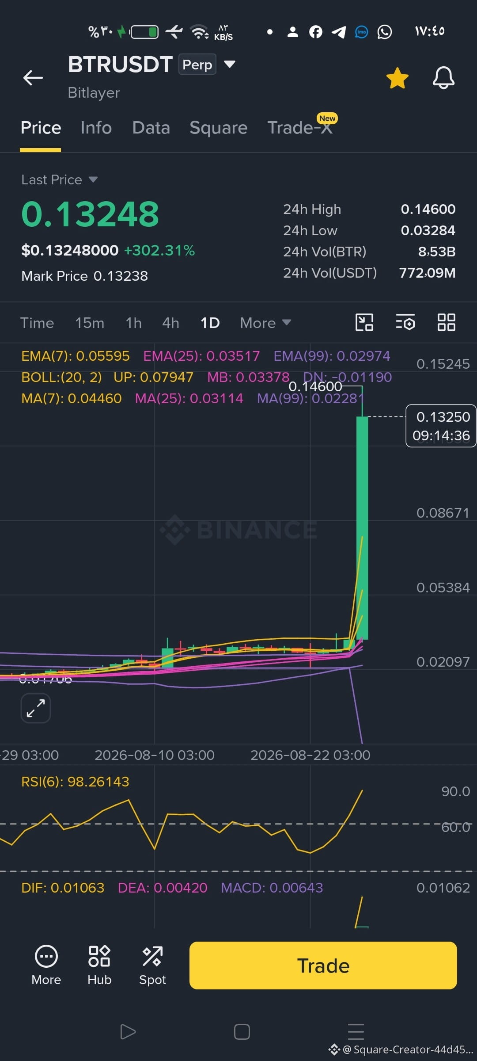Click the Bitlayer subtitle text
Screen dimensions: 477x1061
[94, 93]
